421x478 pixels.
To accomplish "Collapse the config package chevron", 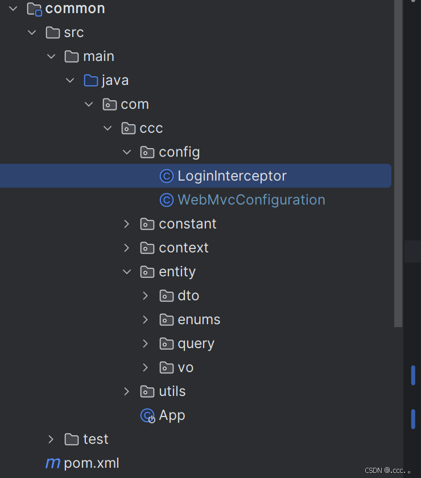I will coord(127,152).
